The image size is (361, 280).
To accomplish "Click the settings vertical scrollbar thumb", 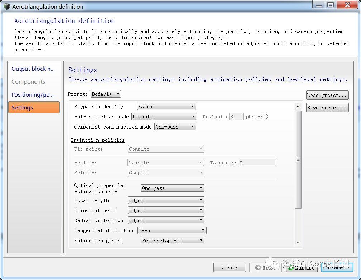I will (298, 159).
